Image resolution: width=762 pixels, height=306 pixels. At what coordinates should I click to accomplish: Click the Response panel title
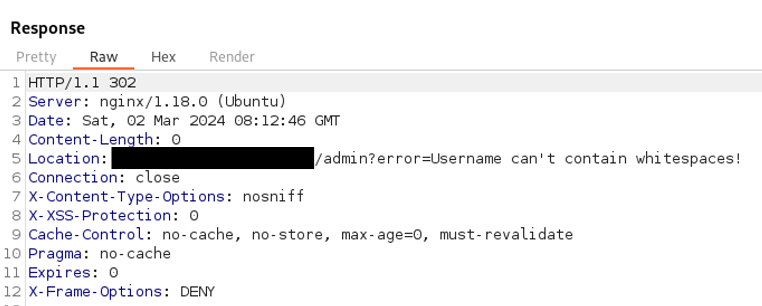click(x=48, y=29)
